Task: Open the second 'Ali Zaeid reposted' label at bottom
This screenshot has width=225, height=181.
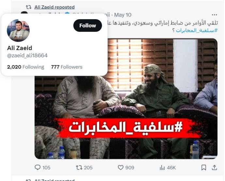Action: 54,180
